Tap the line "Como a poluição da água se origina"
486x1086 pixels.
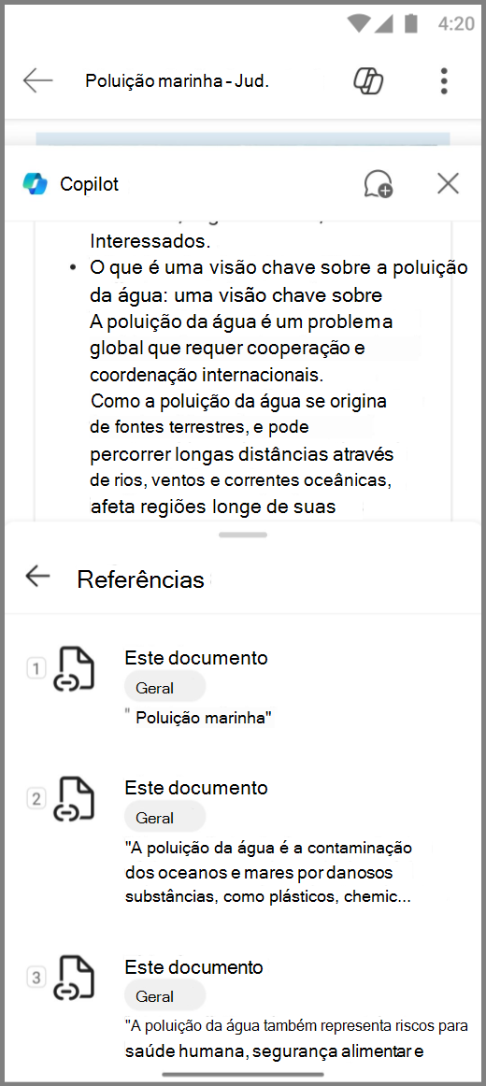[x=239, y=401]
